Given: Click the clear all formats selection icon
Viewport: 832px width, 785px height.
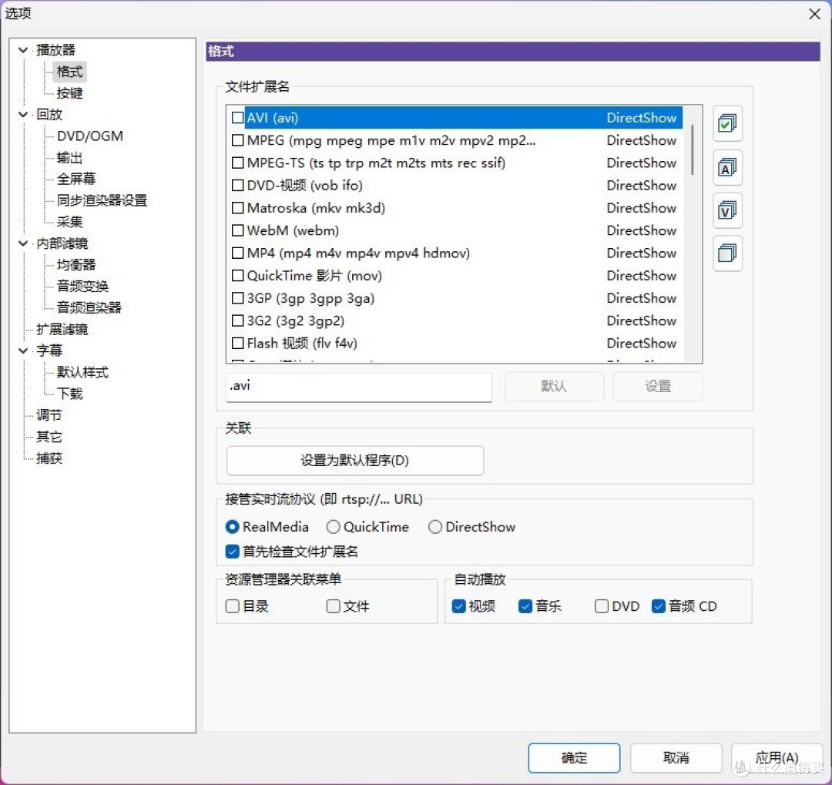Looking at the screenshot, I should [x=727, y=253].
